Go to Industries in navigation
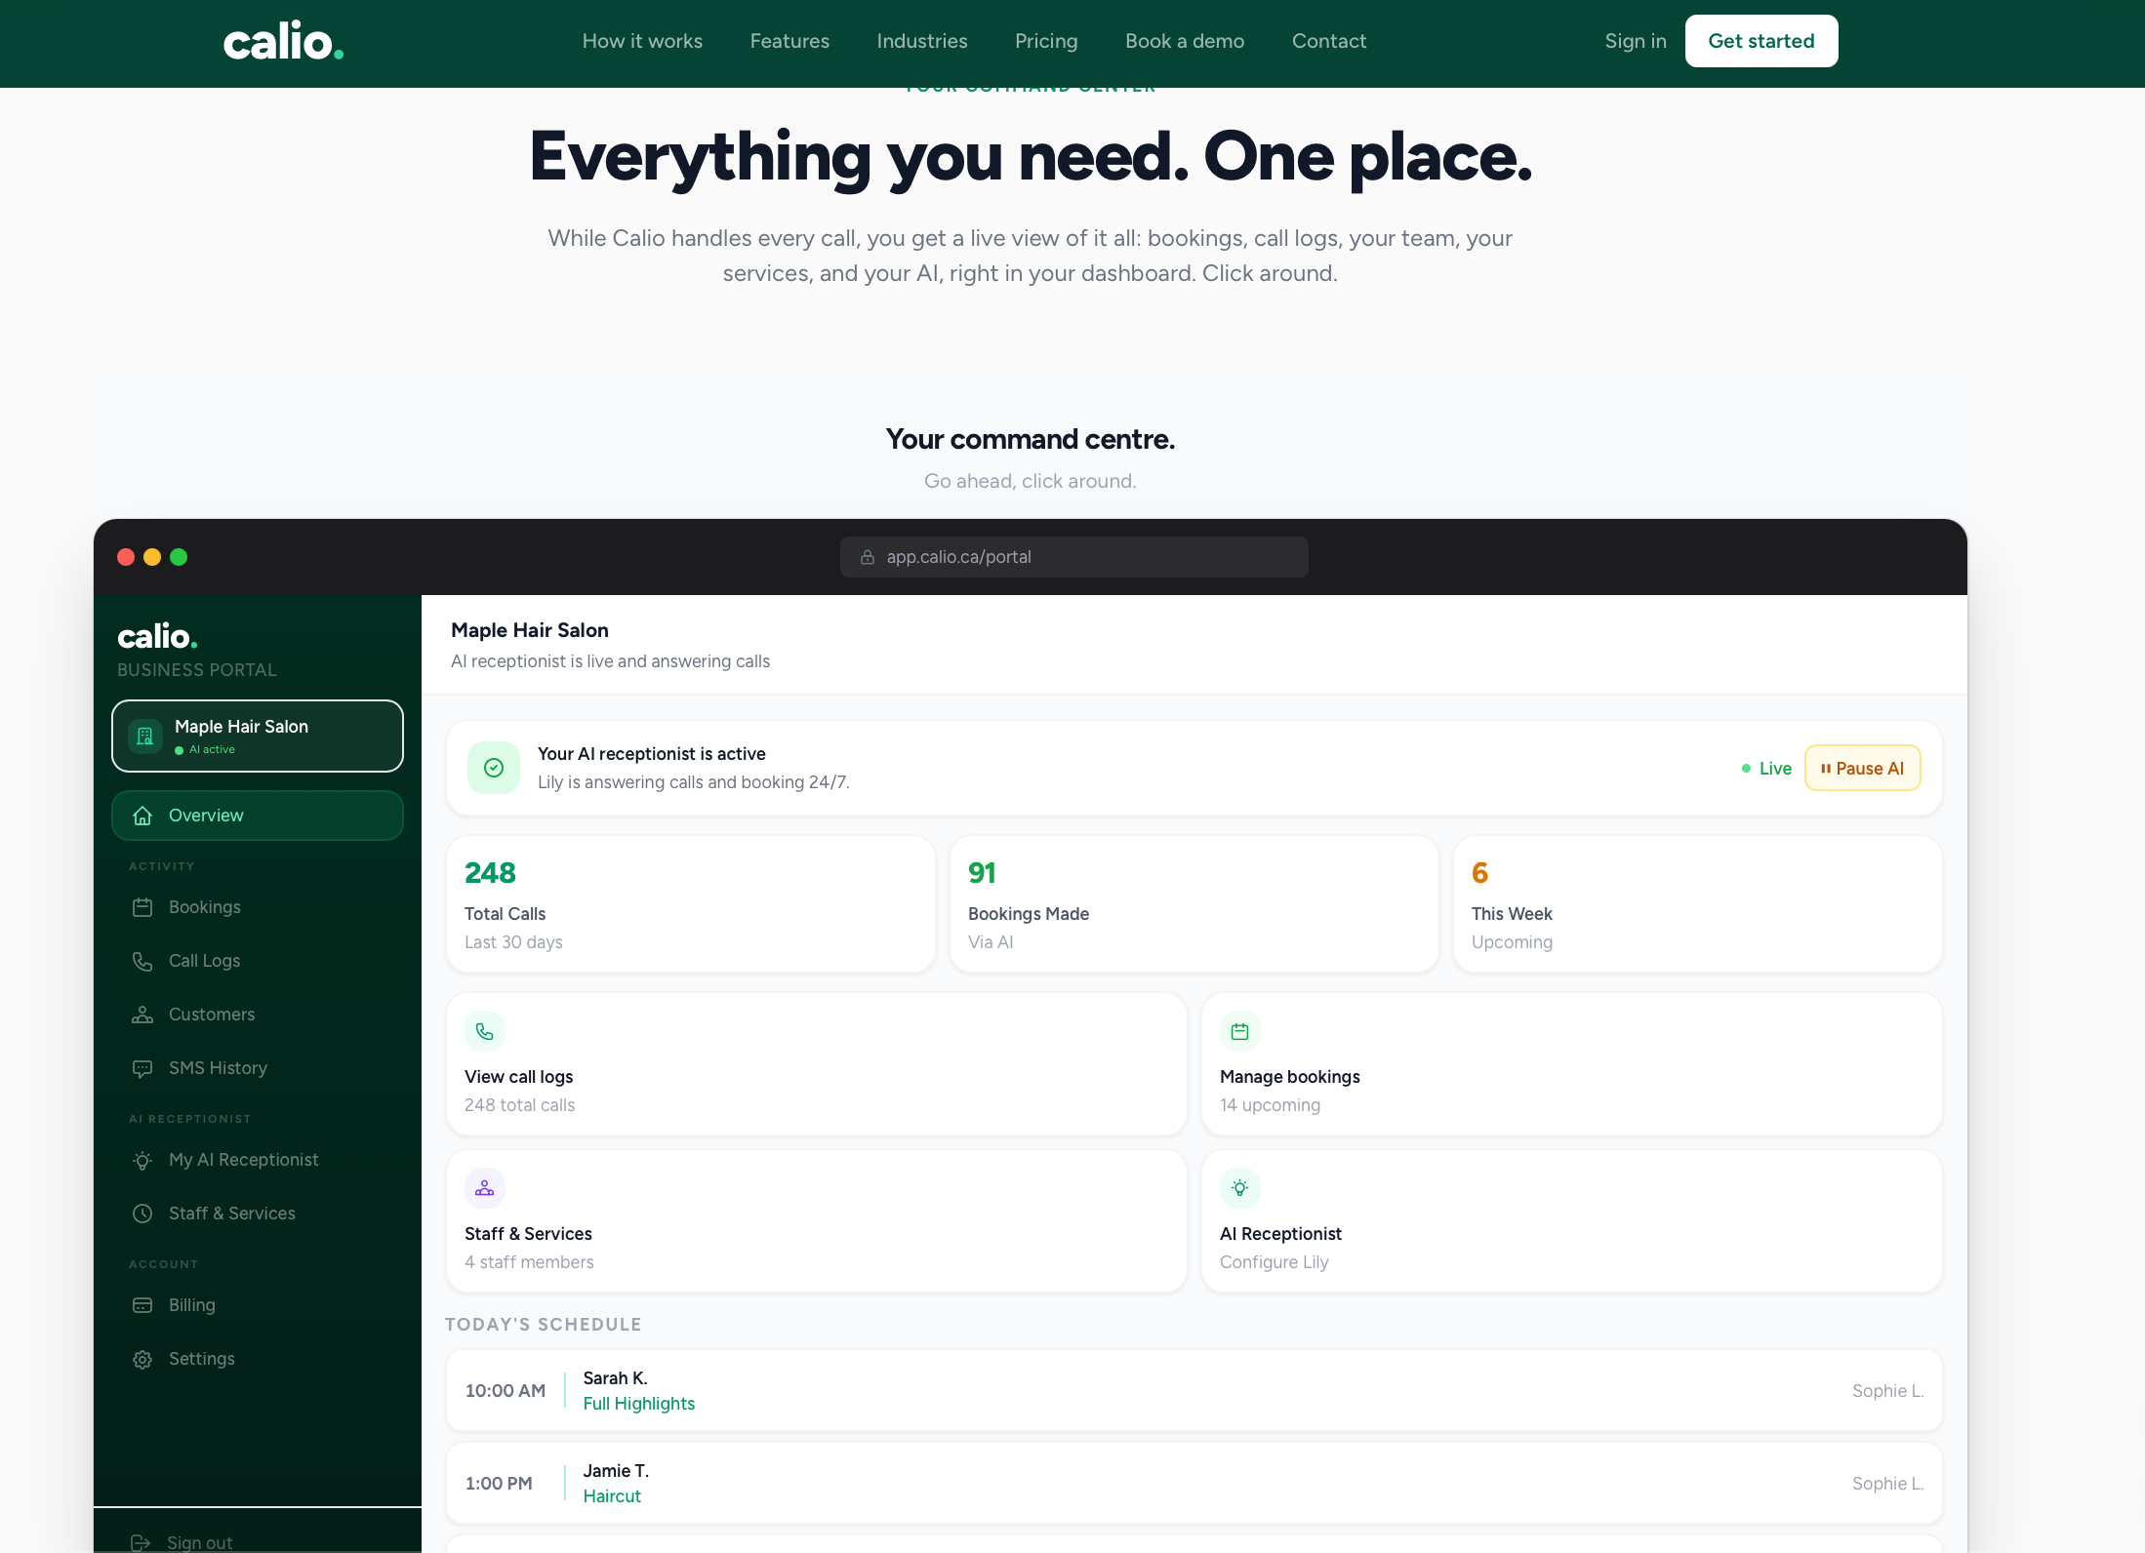 922,41
